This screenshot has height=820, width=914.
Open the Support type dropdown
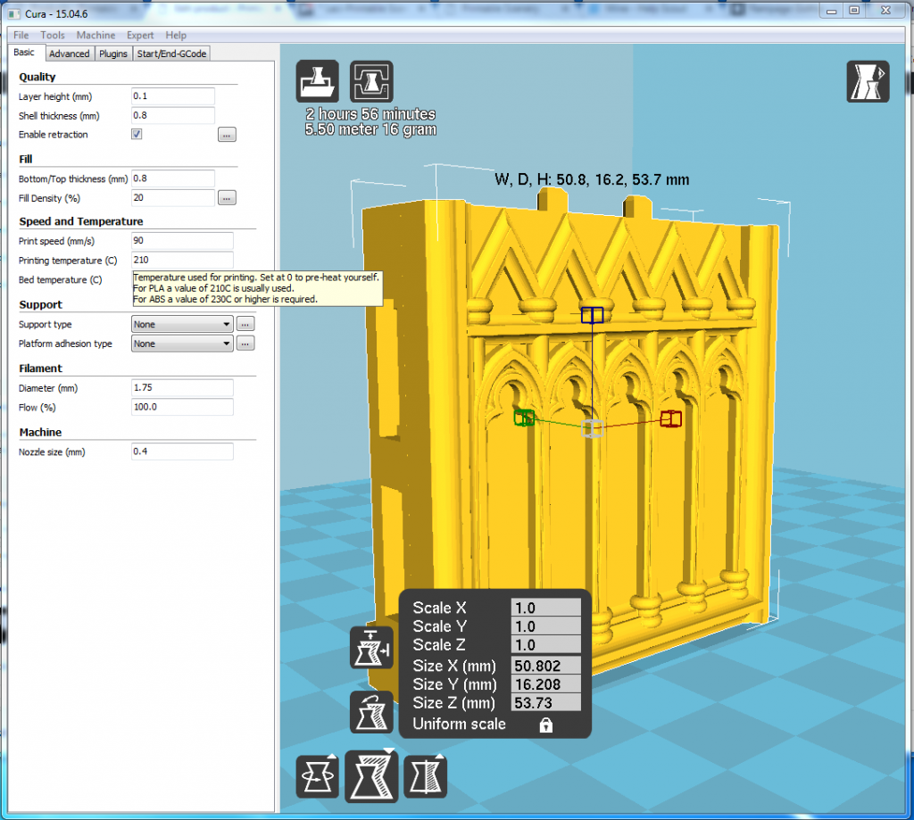[182, 325]
